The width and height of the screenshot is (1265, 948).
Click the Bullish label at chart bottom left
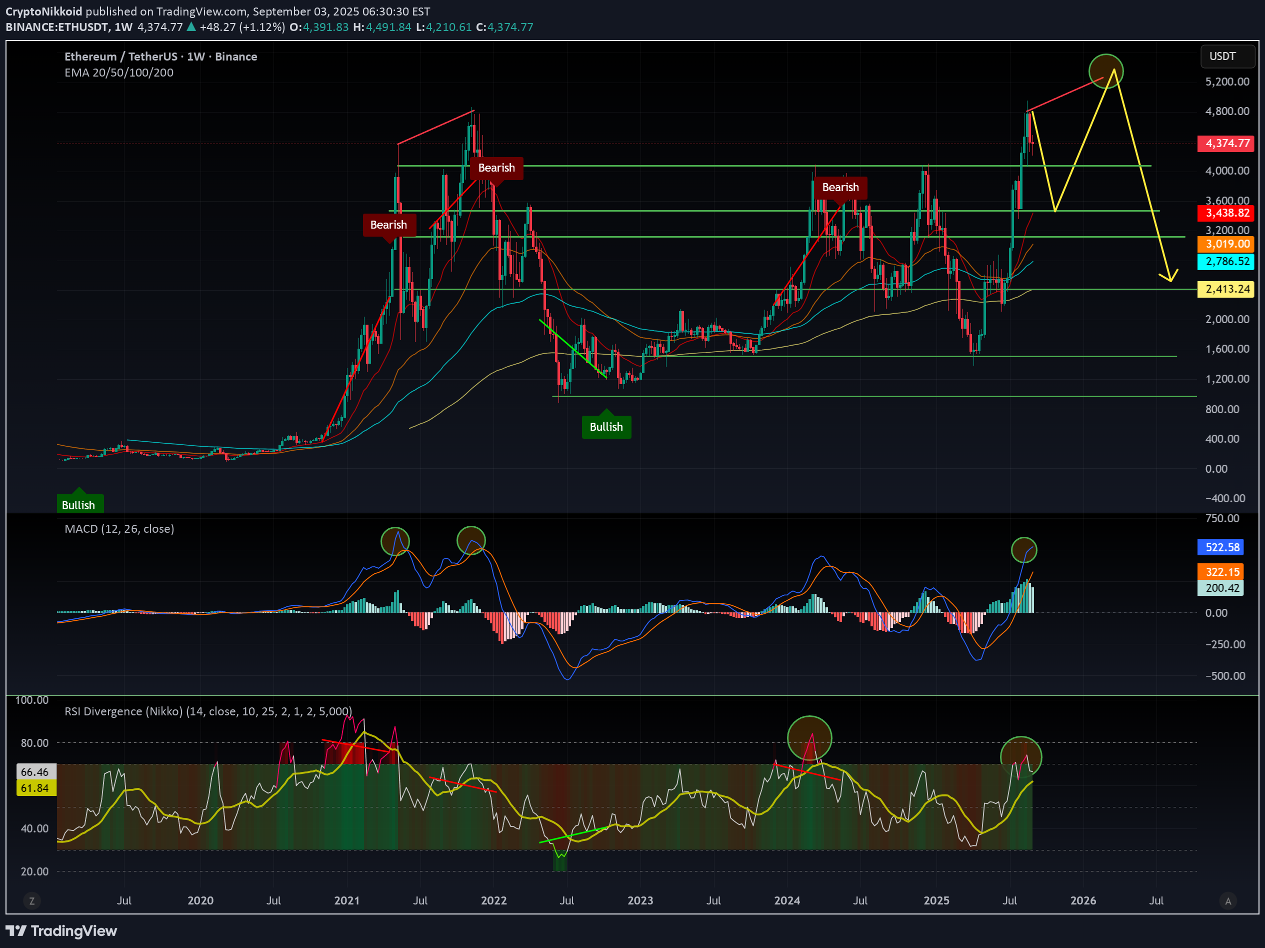[x=79, y=504]
